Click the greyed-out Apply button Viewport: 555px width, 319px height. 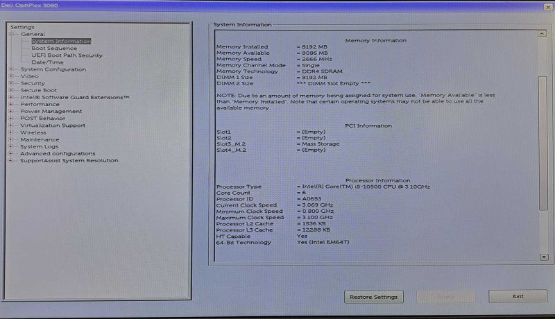click(446, 297)
